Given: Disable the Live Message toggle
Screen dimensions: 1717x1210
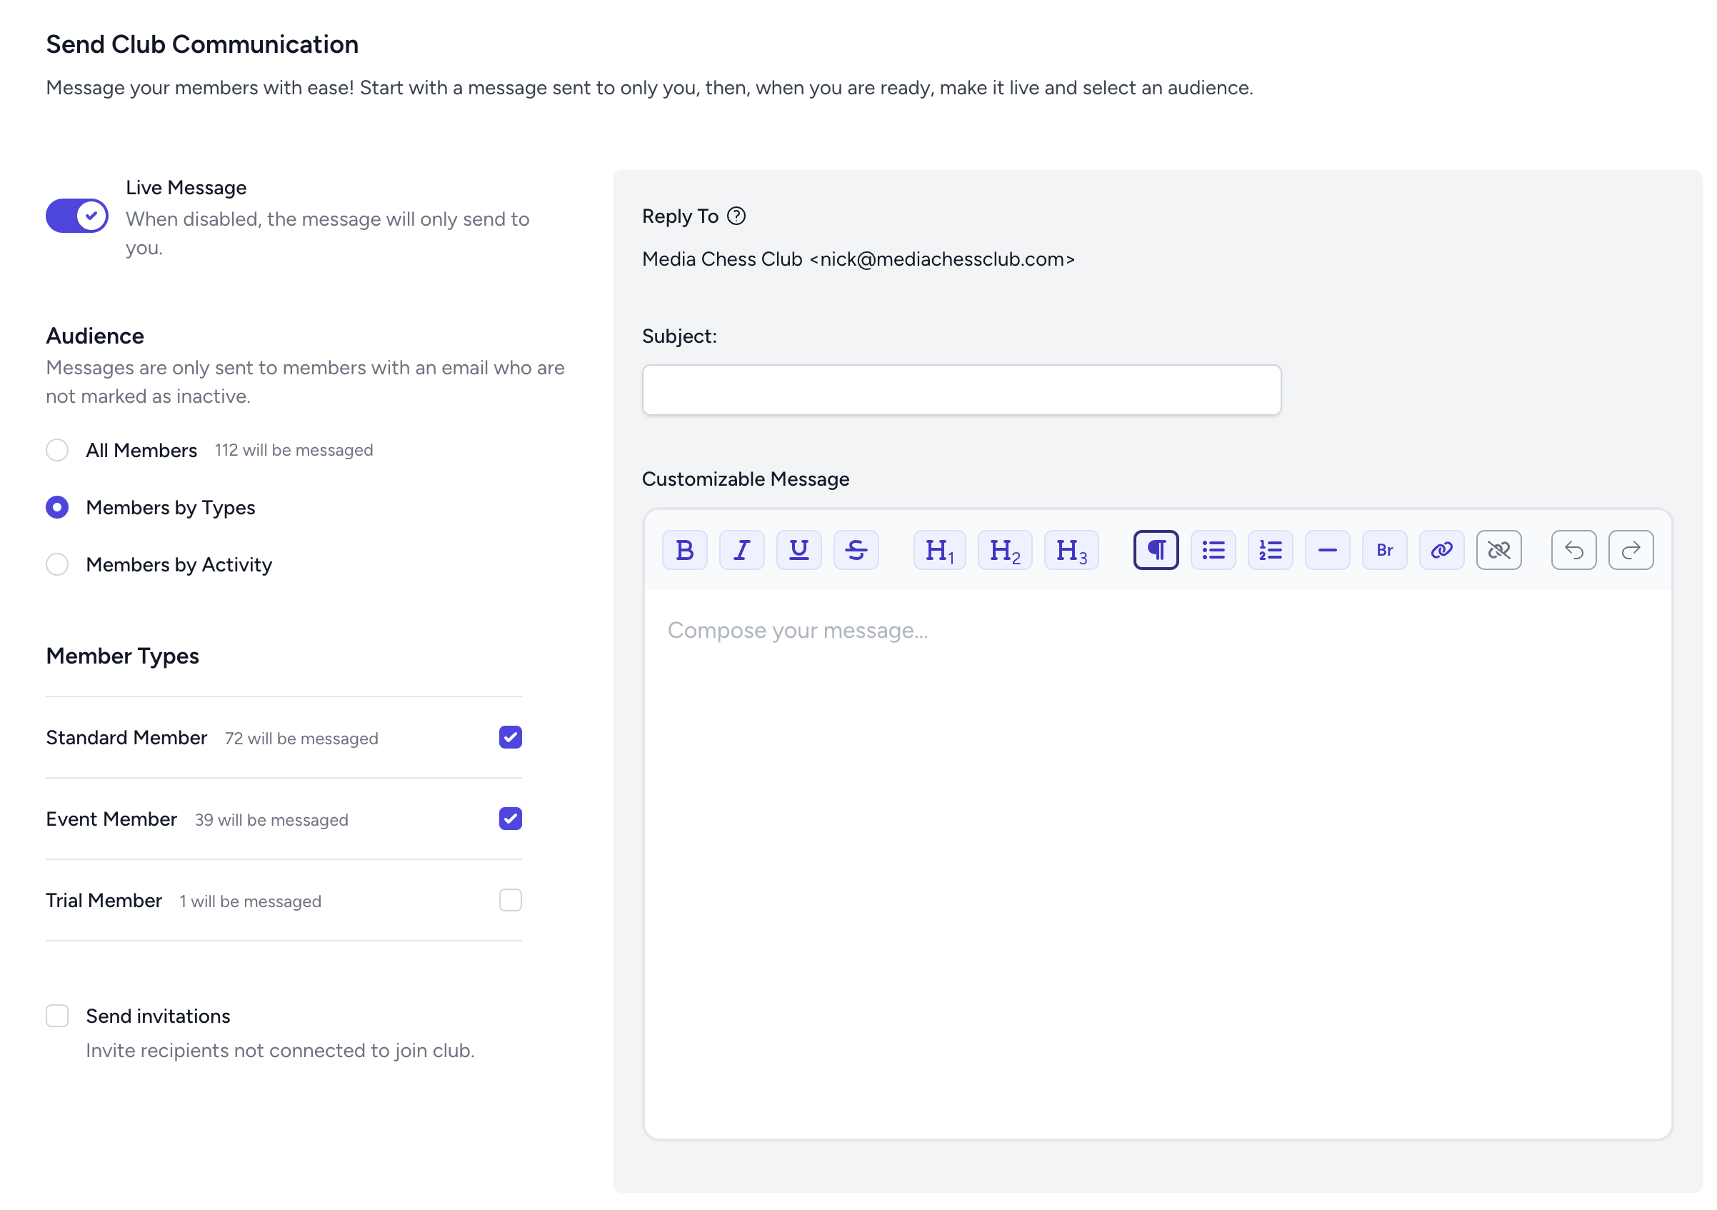Looking at the screenshot, I should (x=77, y=216).
